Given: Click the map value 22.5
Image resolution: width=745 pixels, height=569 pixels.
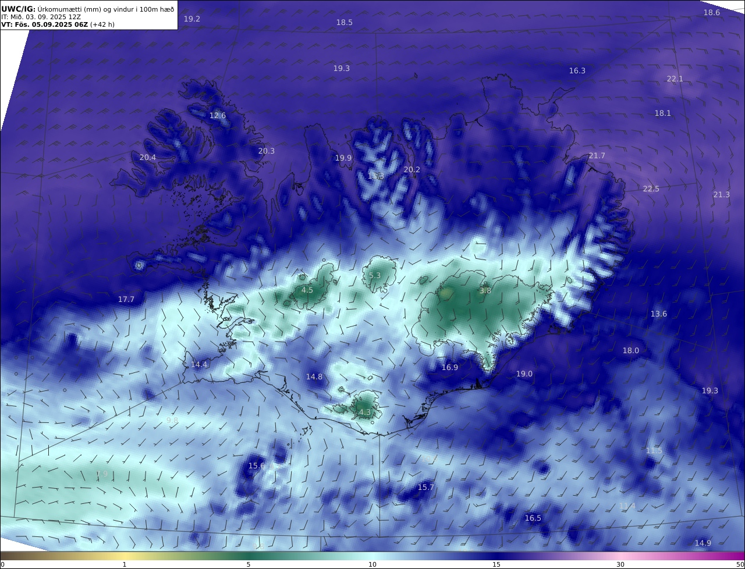Looking at the screenshot, I should pyautogui.click(x=651, y=189).
